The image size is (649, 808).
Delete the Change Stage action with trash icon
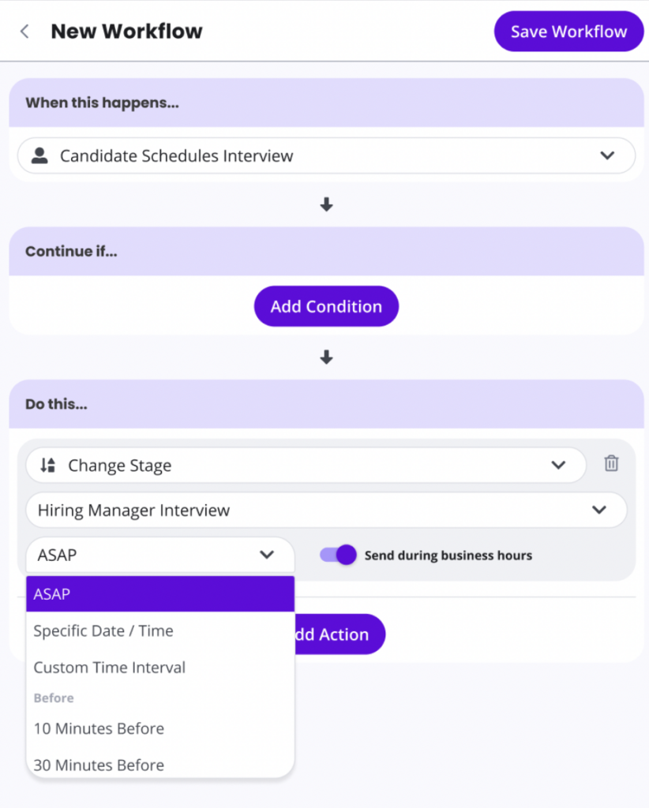(611, 463)
